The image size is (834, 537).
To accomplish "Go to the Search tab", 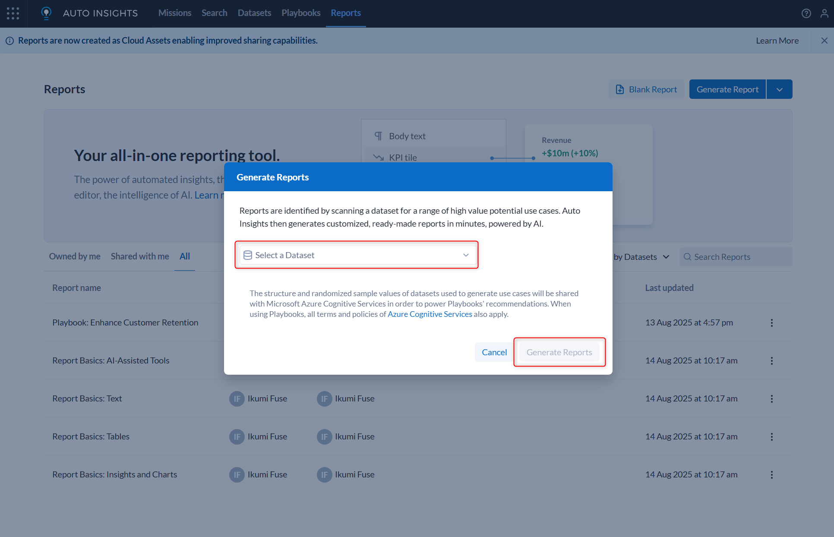I will tap(214, 13).
